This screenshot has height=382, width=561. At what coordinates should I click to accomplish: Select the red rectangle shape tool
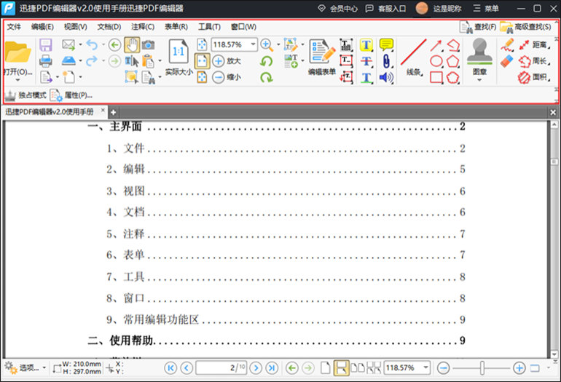click(436, 77)
